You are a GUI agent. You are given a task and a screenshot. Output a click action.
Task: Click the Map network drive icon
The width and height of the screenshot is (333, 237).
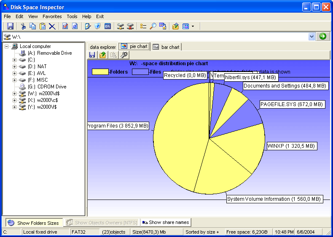(x=121, y=26)
